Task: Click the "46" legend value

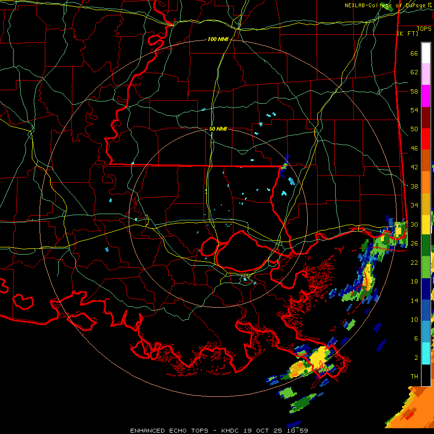Action: pos(414,149)
